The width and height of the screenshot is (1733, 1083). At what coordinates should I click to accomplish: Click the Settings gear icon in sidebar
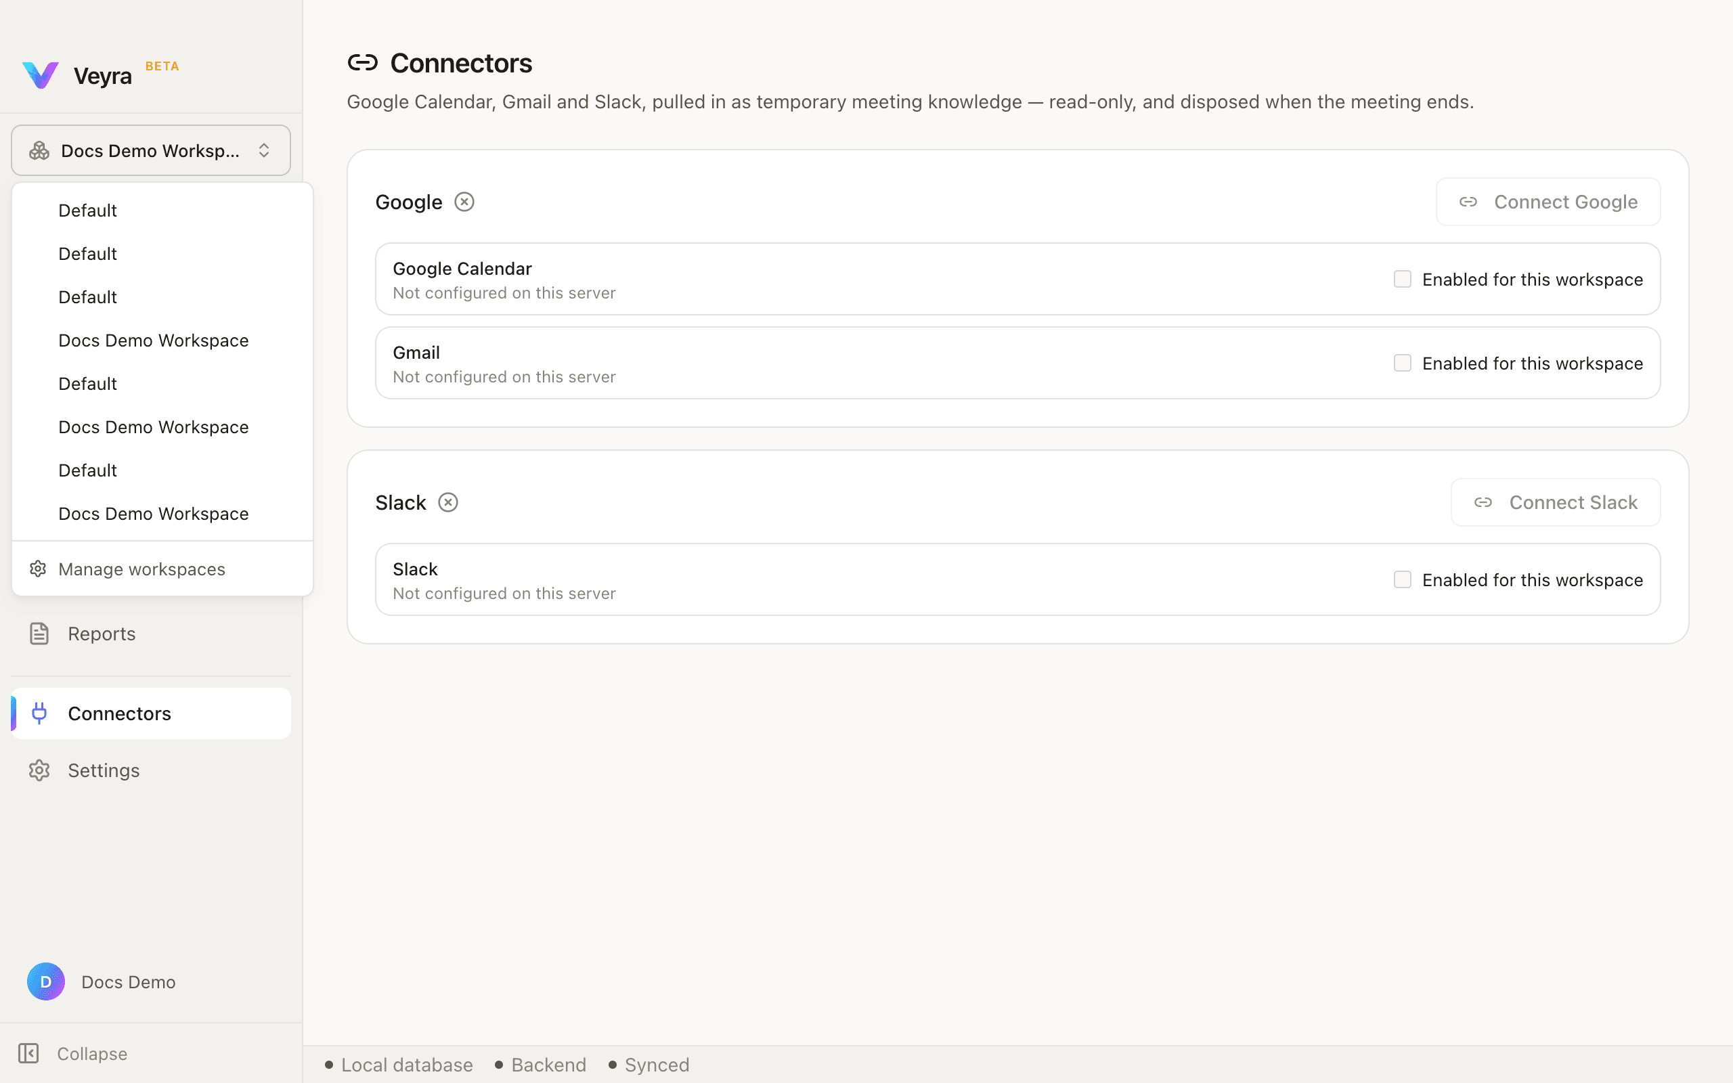(39, 771)
